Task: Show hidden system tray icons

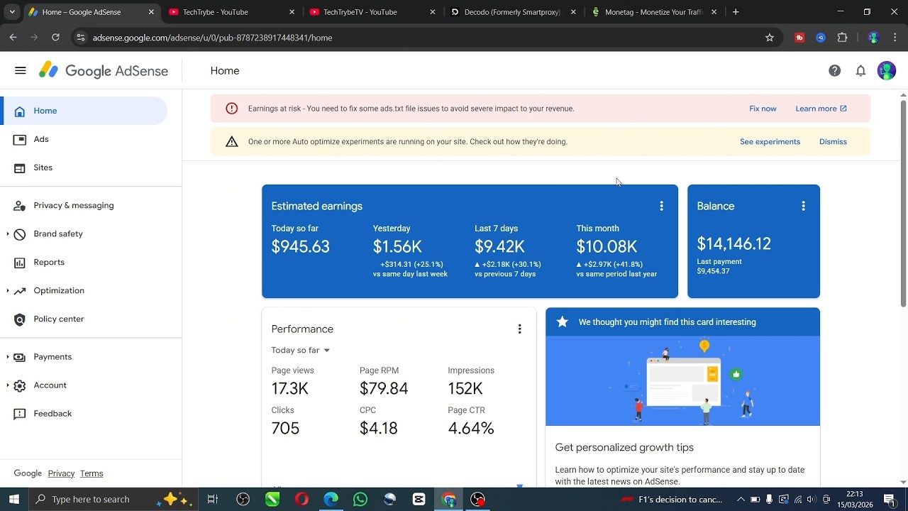Action: (741, 500)
